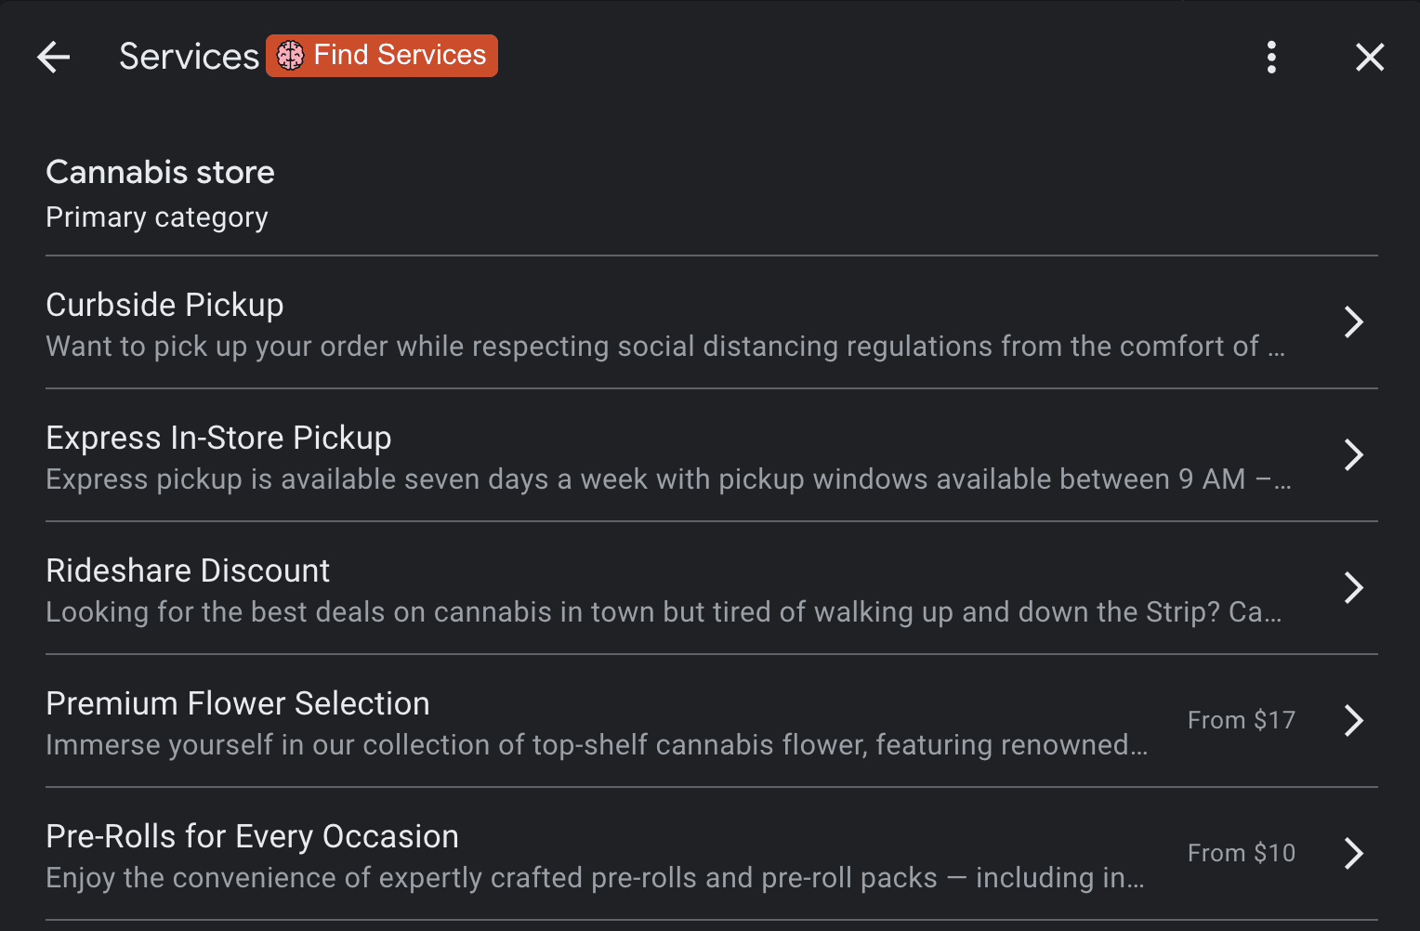Open Pre-Rolls for Every Occasion entry
Image resolution: width=1420 pixels, height=931 pixels.
(x=252, y=836)
